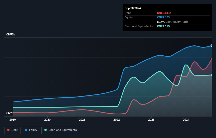The width and height of the screenshot is (216, 138).
Task: Click the 2021 x-axis label
Action: click(x=82, y=120)
